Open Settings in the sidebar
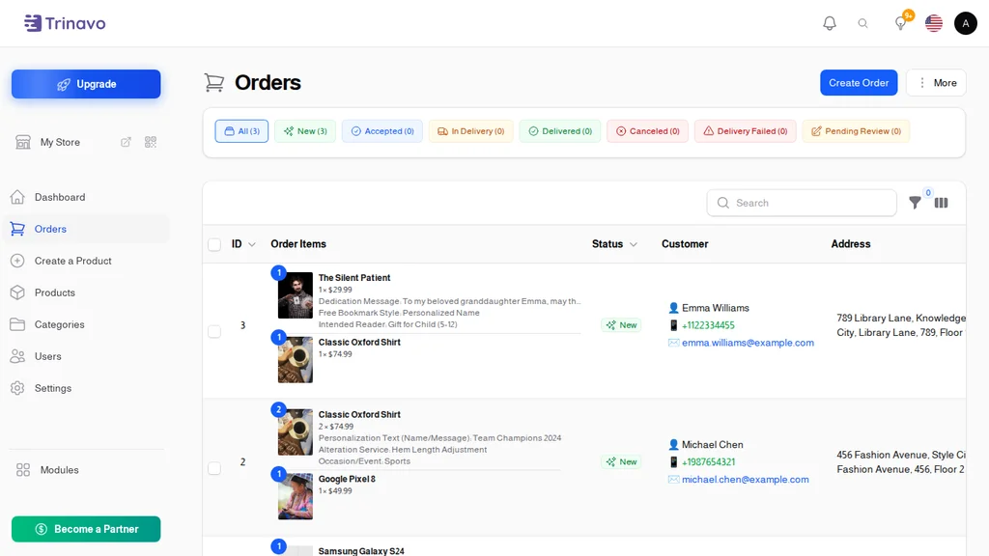This screenshot has height=556, width=989. pyautogui.click(x=86, y=388)
